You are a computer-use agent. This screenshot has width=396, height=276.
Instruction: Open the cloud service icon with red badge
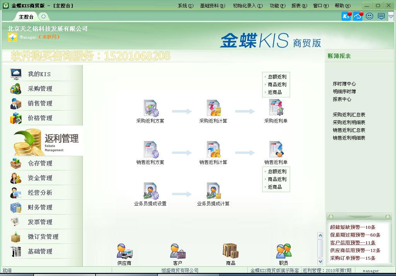[x=357, y=16]
